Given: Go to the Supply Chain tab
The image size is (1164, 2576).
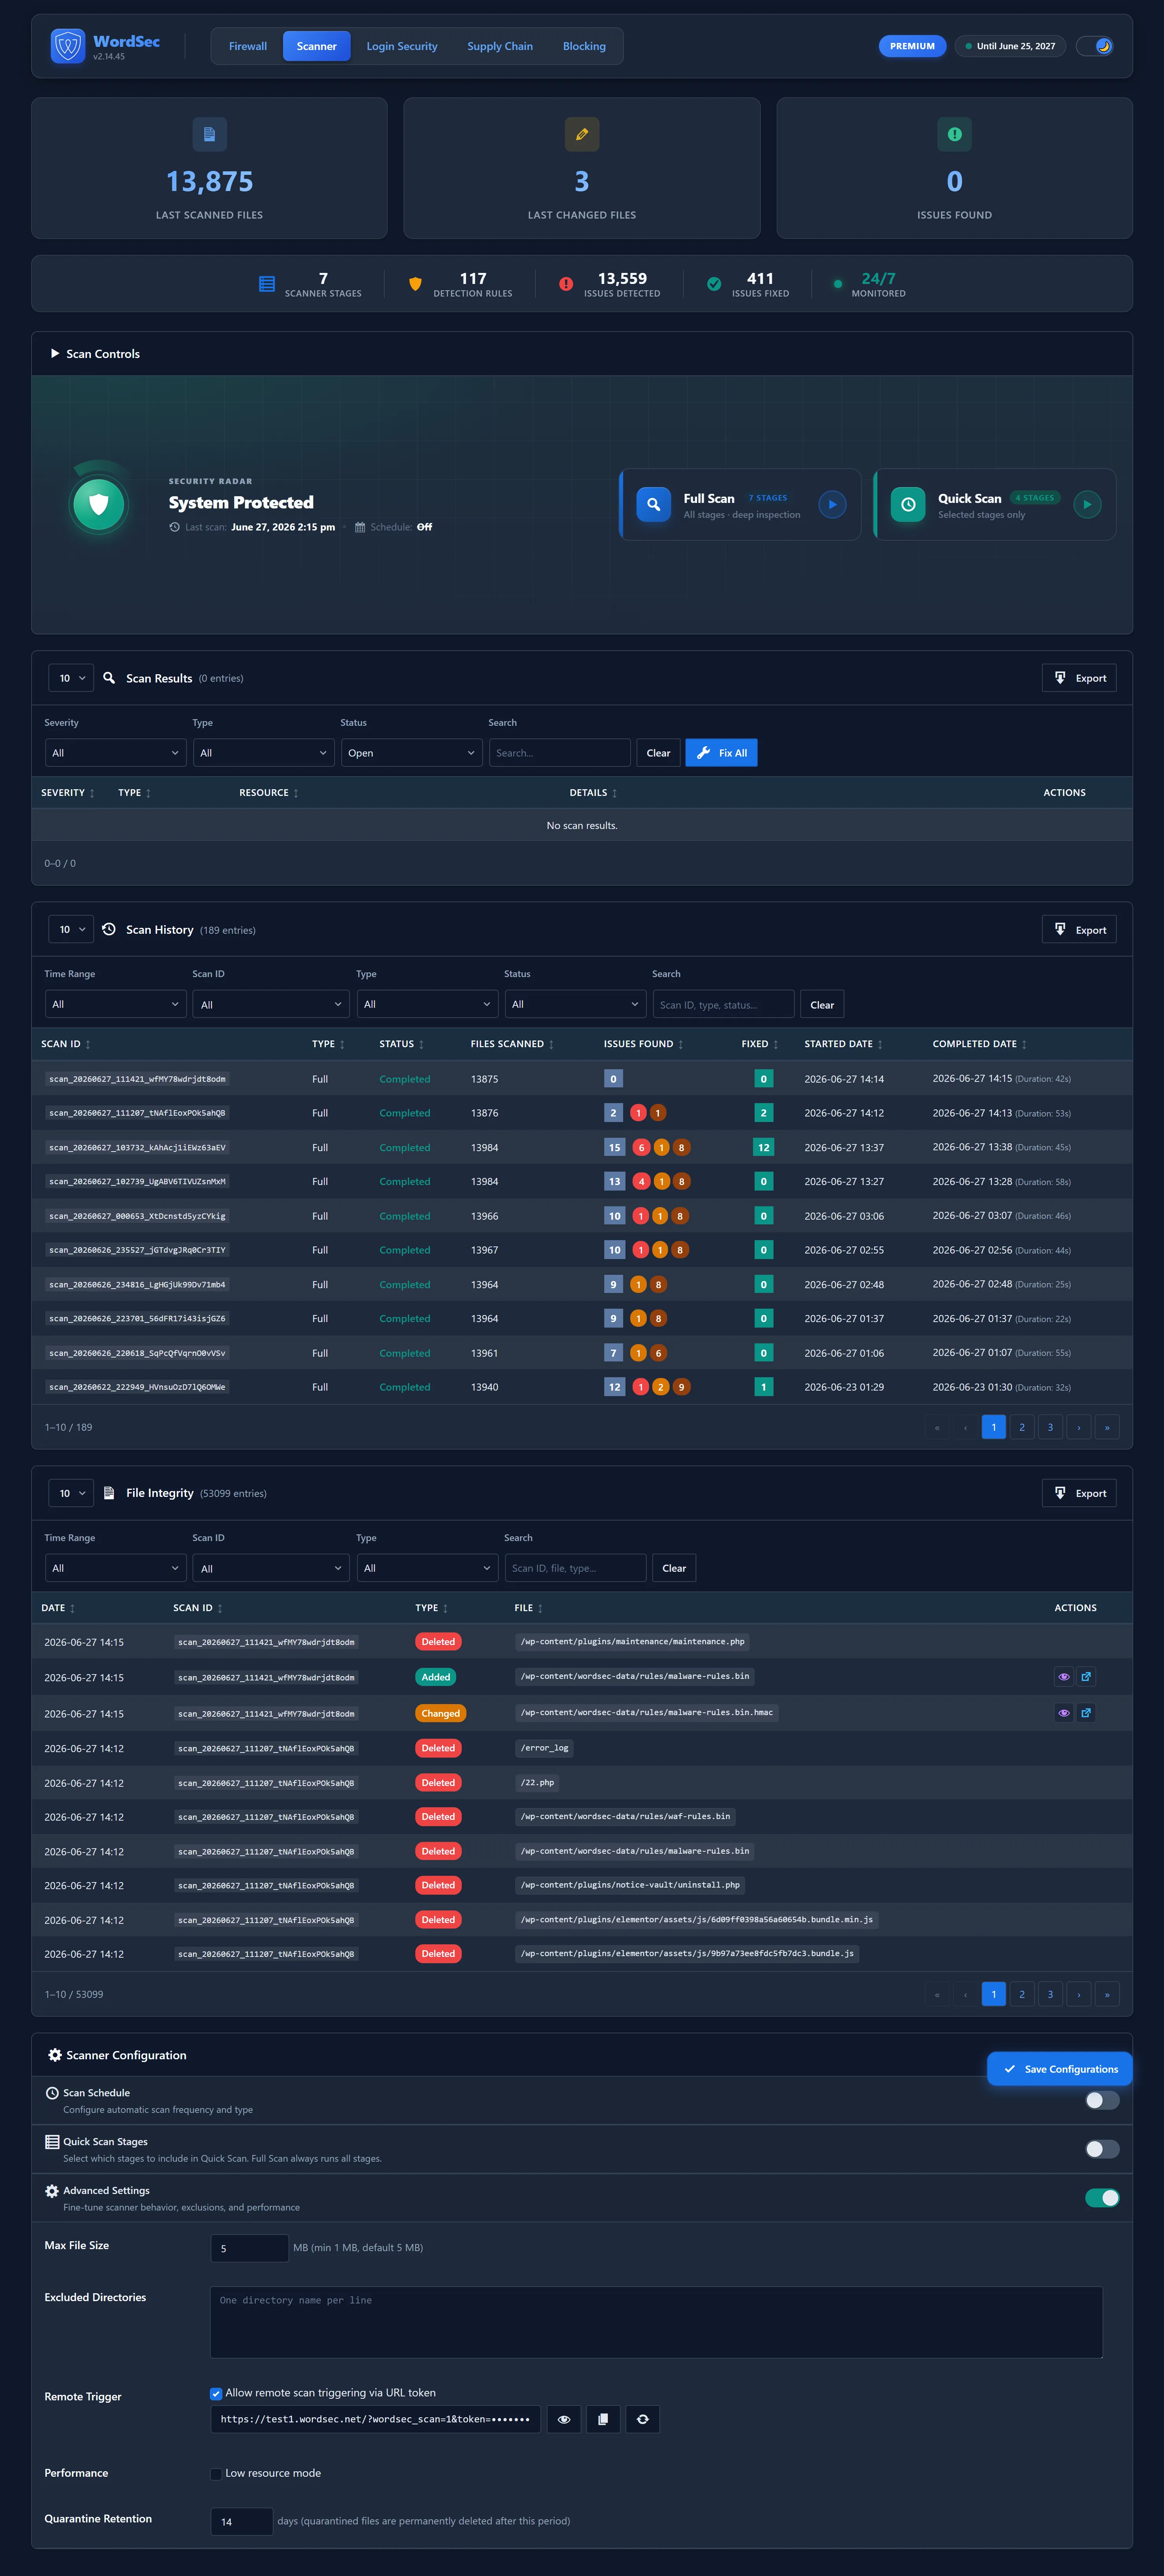Looking at the screenshot, I should (x=500, y=46).
